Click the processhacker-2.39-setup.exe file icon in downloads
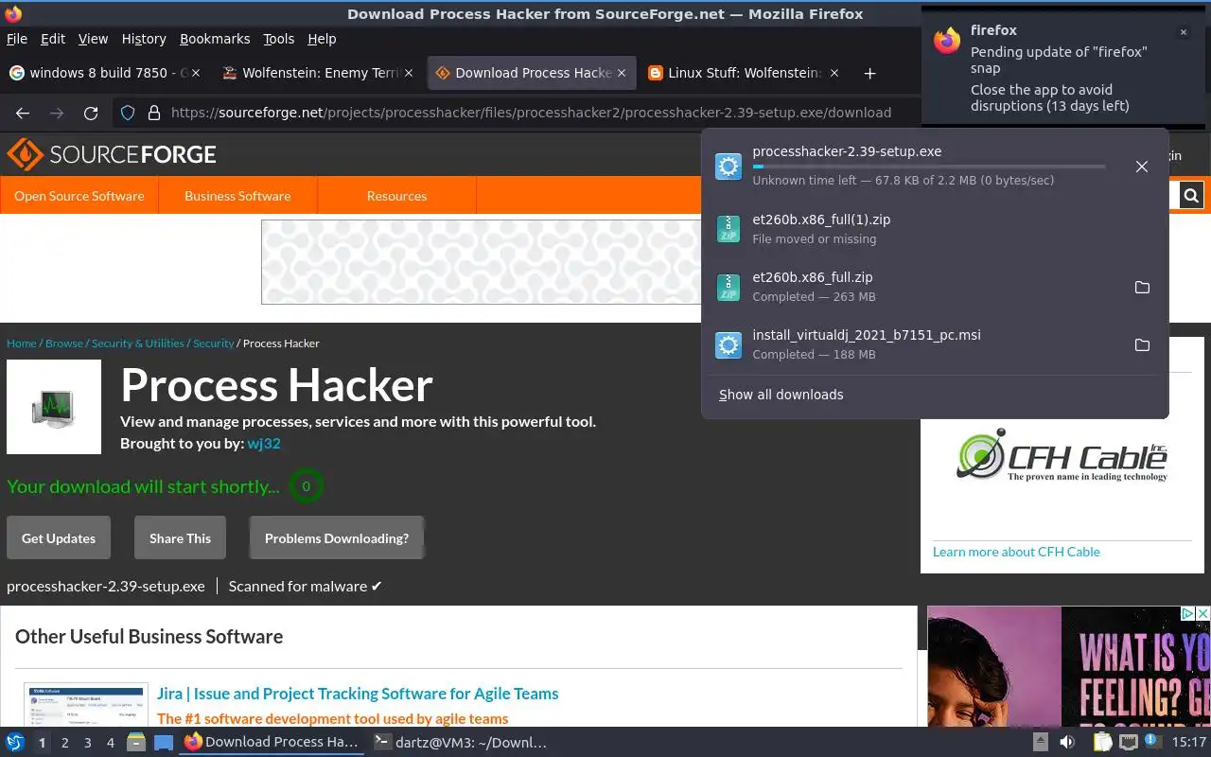1211x757 pixels. click(x=728, y=167)
